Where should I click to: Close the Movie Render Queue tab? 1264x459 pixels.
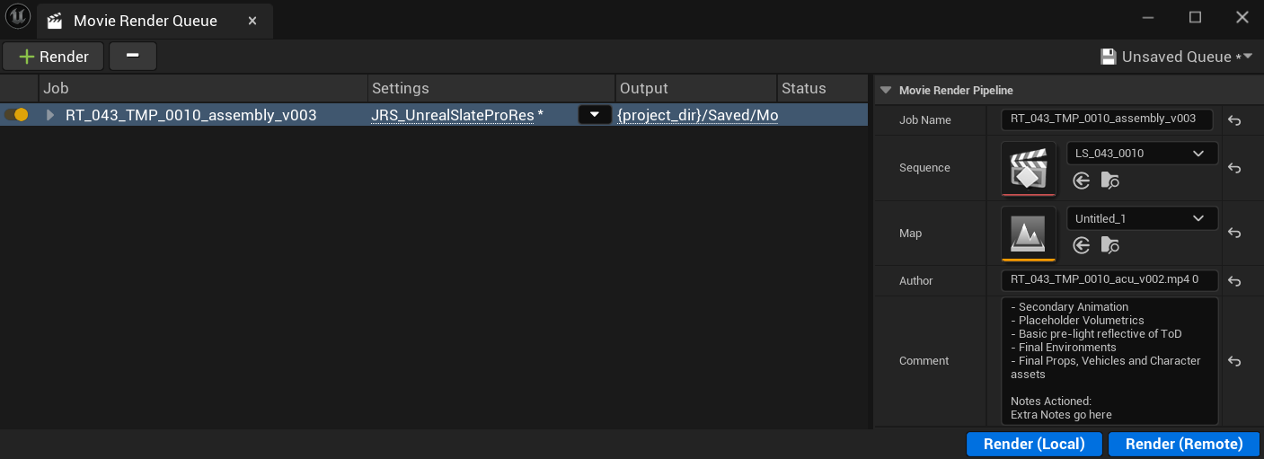pos(252,21)
